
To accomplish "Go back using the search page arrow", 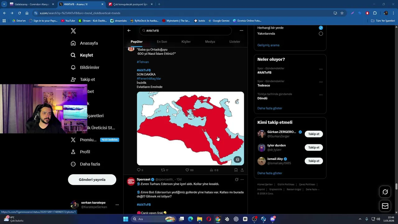I will click(129, 30).
